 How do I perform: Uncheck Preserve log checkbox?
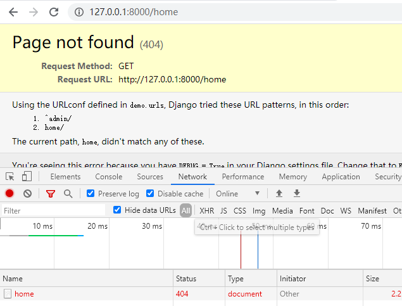tap(91, 193)
